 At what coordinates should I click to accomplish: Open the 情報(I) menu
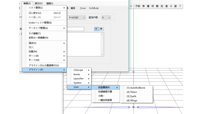pos(50,3)
